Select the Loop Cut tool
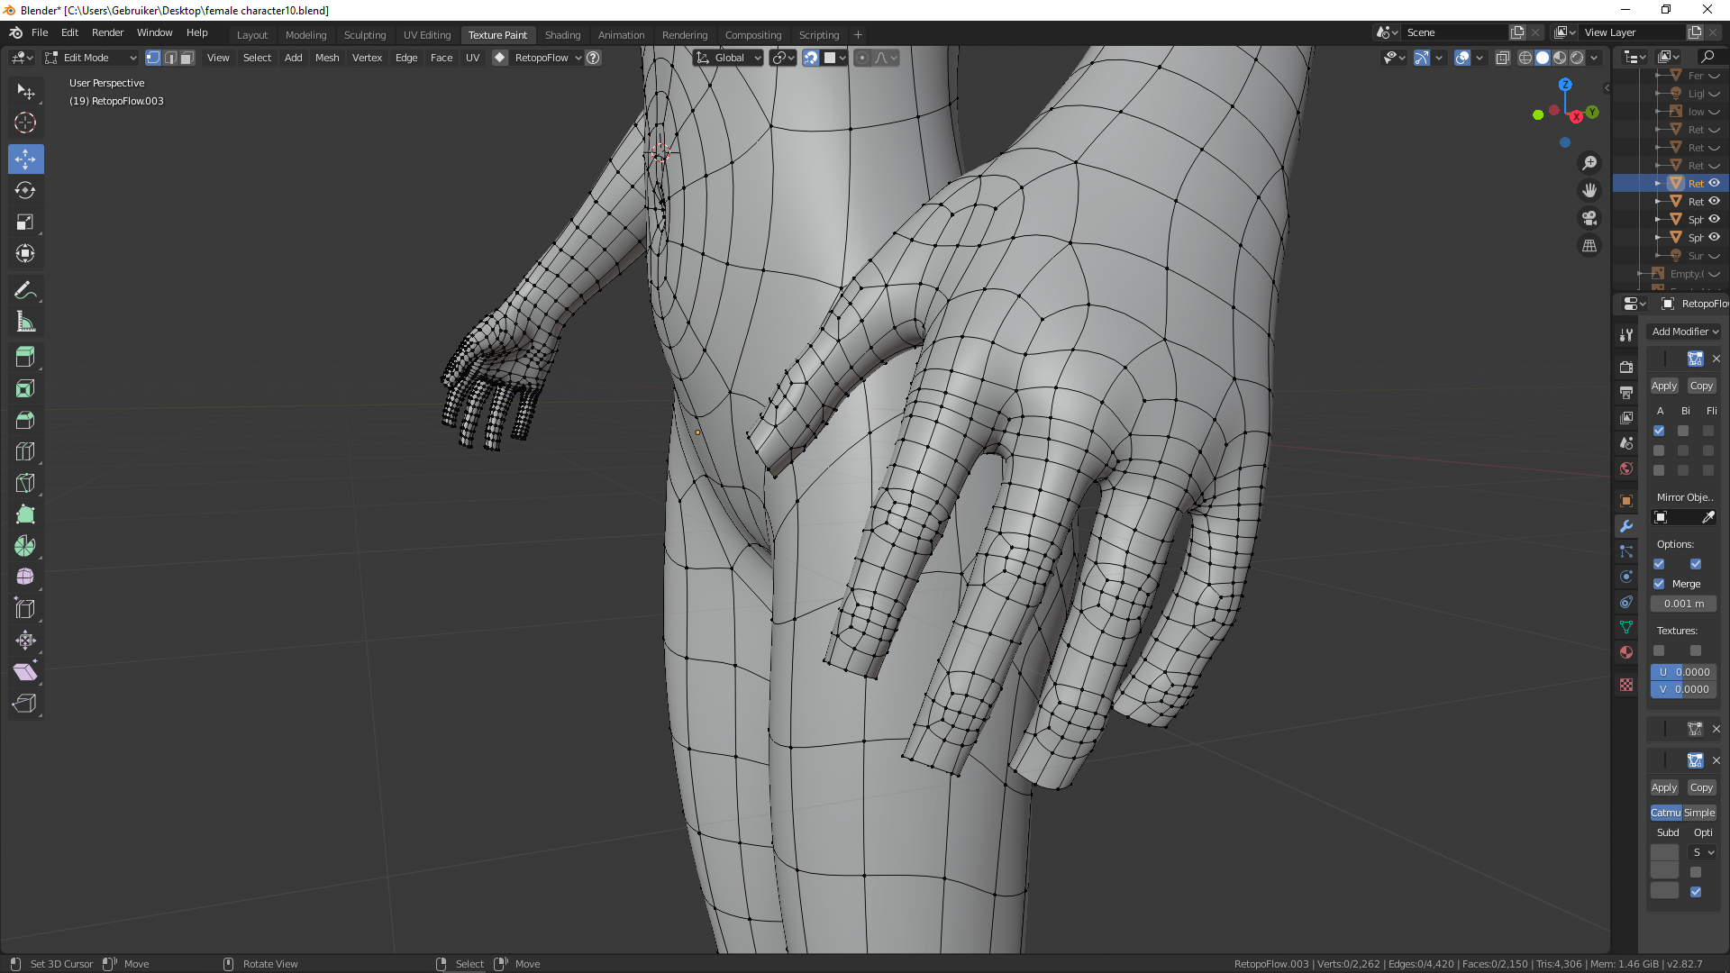The height and width of the screenshot is (973, 1730). tap(25, 451)
